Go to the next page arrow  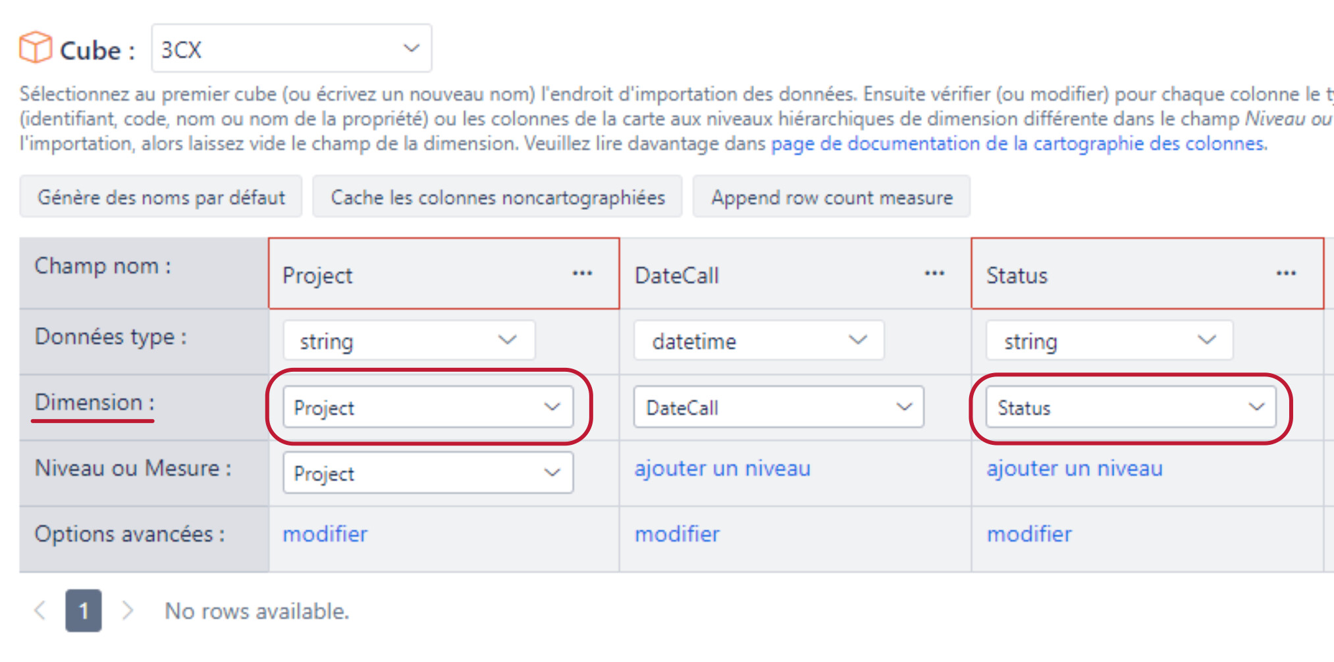click(x=128, y=611)
